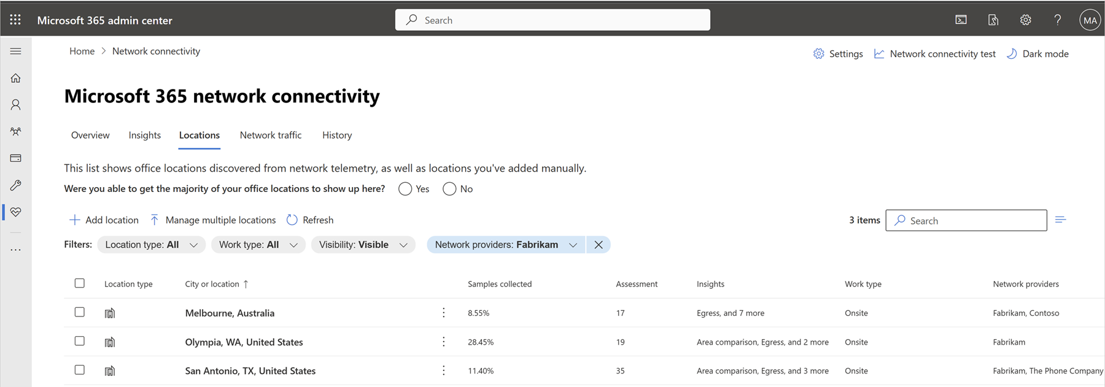Switch to the Insights tab
This screenshot has height=387, width=1105.
145,135
